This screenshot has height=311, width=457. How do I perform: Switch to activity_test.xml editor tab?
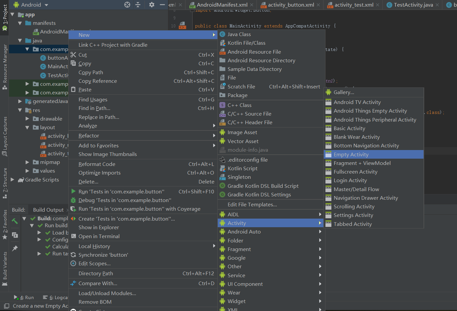(354, 5)
